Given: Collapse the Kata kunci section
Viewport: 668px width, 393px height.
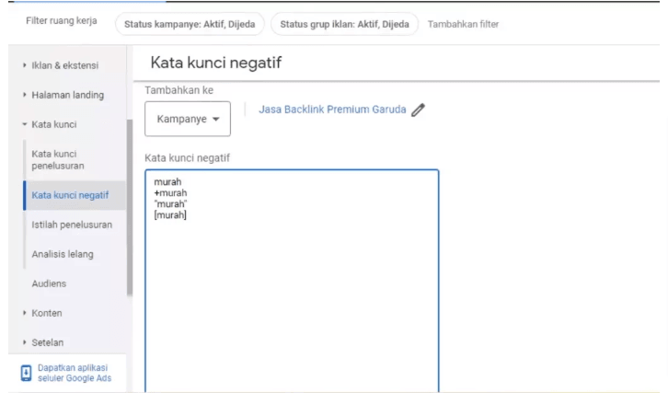Looking at the screenshot, I should [x=53, y=123].
